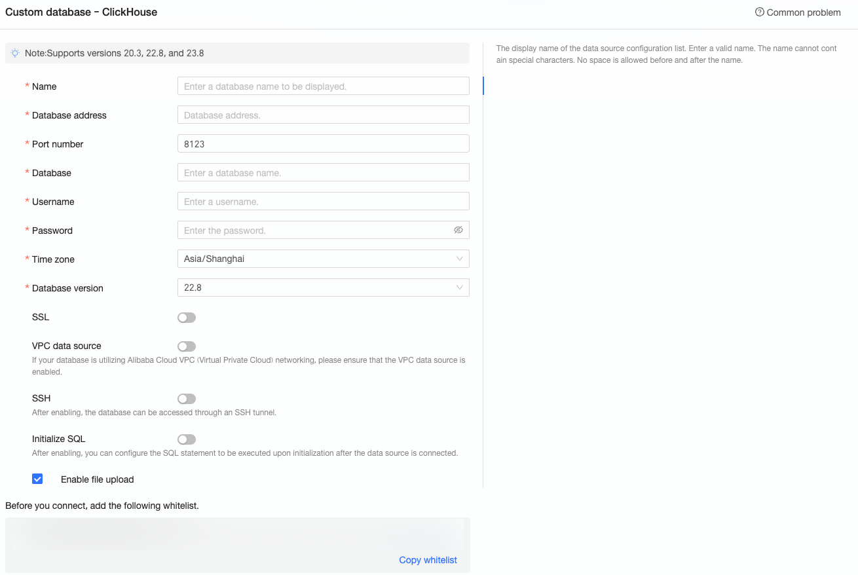Click the lightbulb note icon
Screen dimensions: 858x575
15,53
